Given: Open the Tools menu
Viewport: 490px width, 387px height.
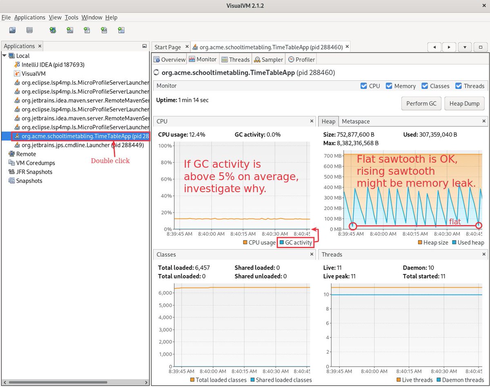Looking at the screenshot, I should point(71,17).
